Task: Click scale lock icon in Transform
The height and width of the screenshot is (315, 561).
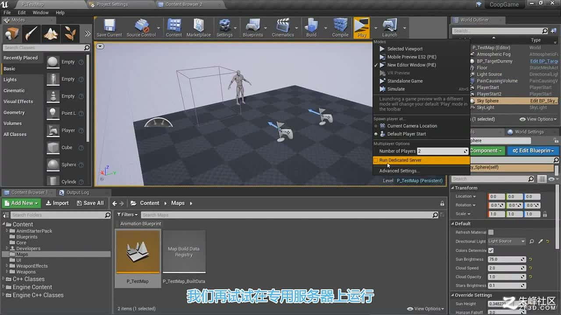Action: coord(545,214)
